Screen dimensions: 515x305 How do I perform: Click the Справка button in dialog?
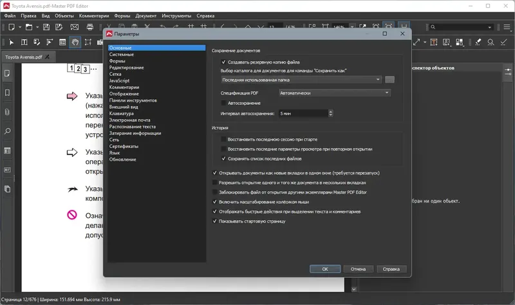click(x=391, y=269)
